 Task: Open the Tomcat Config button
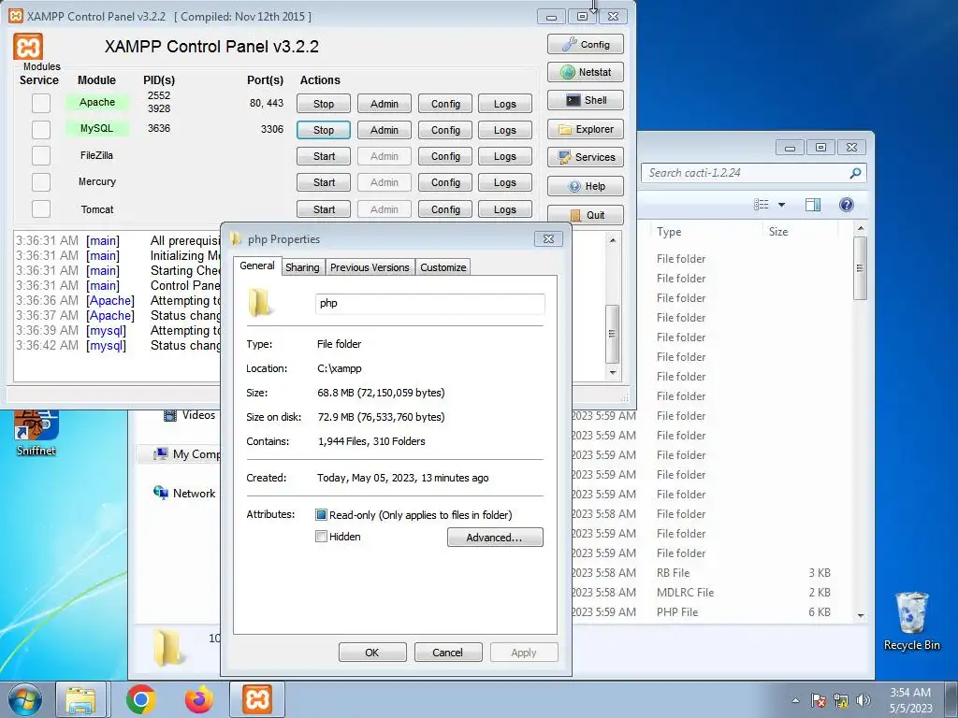coord(445,209)
